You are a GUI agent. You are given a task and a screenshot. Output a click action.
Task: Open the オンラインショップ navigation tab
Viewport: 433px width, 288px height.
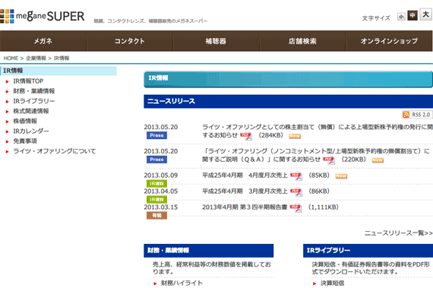pyautogui.click(x=389, y=41)
